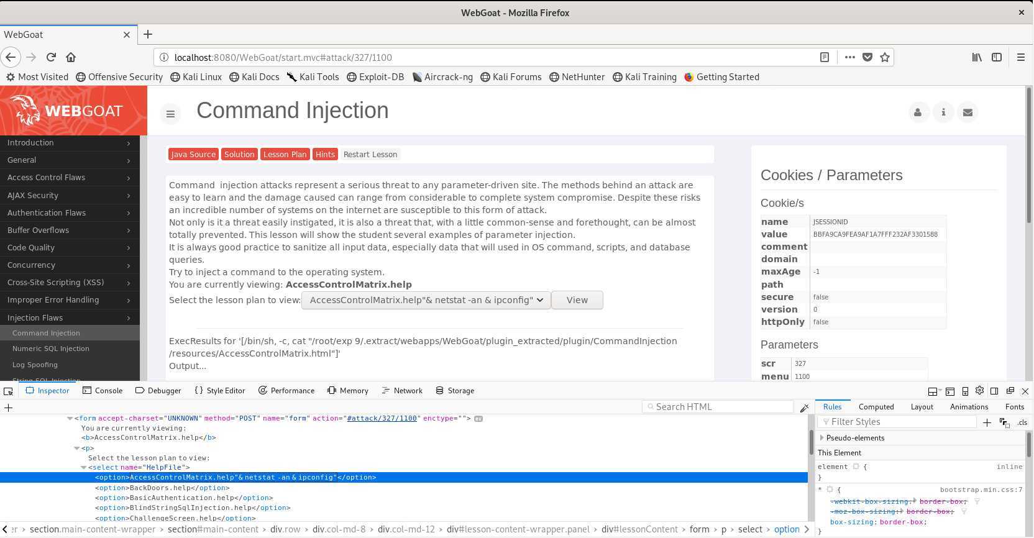Show the lesson Hints

coord(325,155)
